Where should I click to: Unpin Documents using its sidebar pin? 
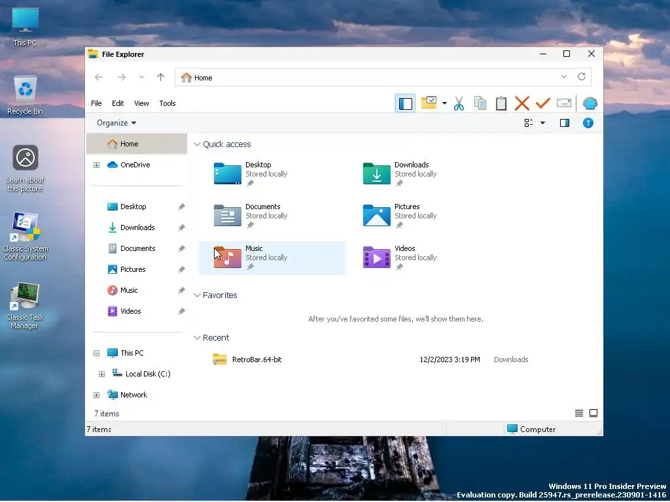tap(181, 248)
